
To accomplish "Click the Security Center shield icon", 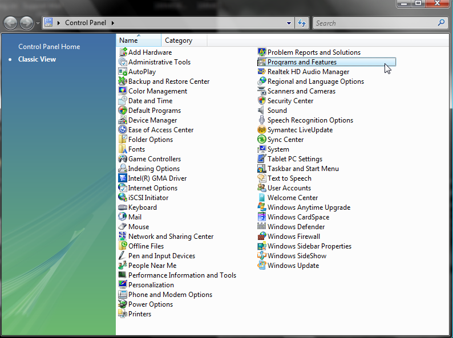I will [x=262, y=101].
